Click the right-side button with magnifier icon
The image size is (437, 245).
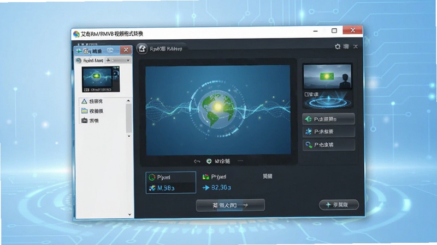point(329,145)
